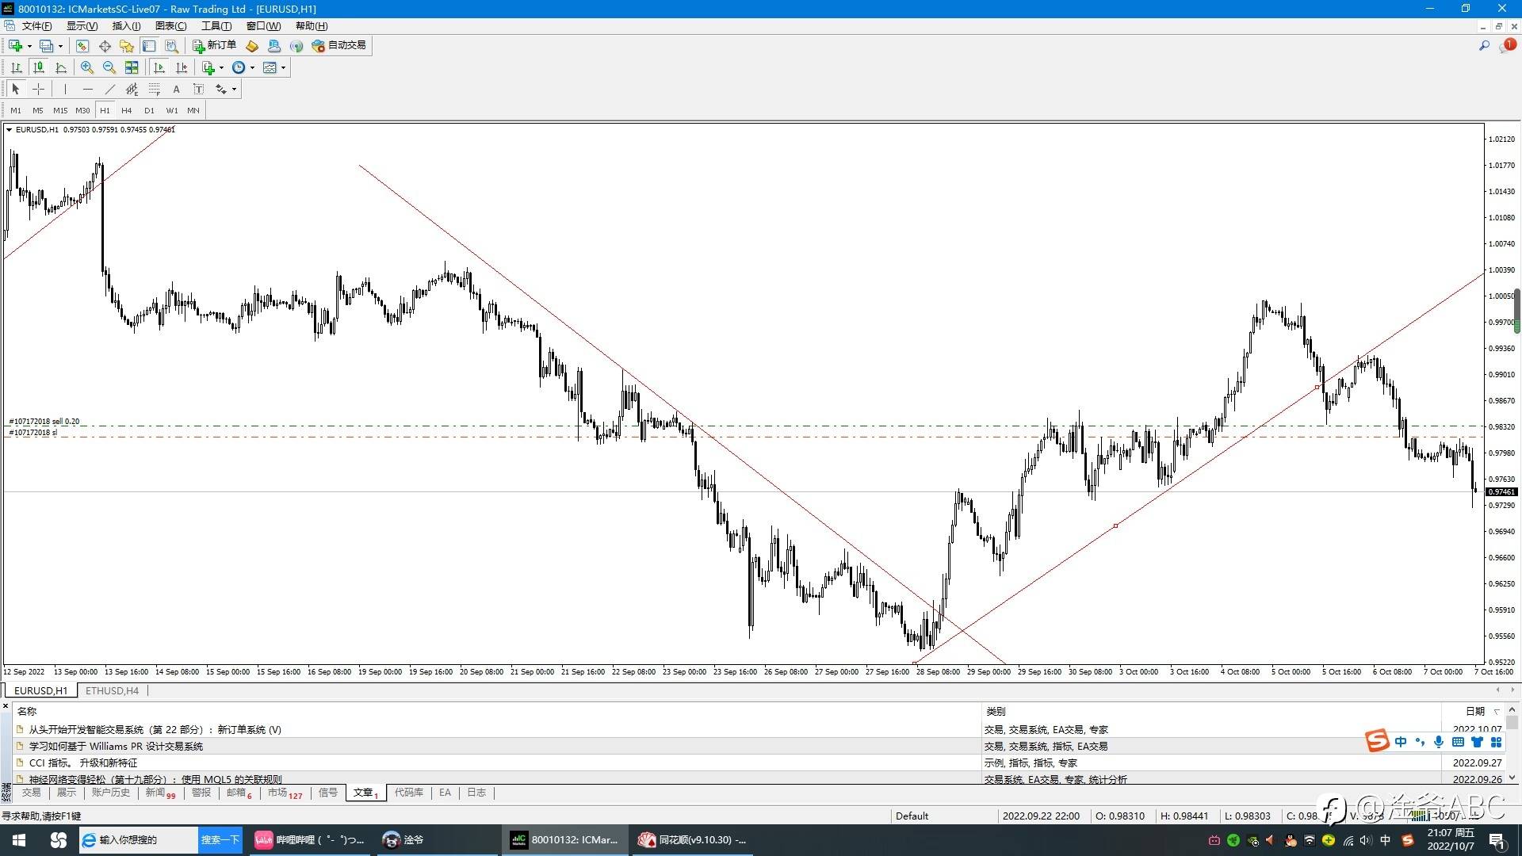Select the Fibonacci retracement tool
This screenshot has height=856, width=1522.
coord(155,90)
